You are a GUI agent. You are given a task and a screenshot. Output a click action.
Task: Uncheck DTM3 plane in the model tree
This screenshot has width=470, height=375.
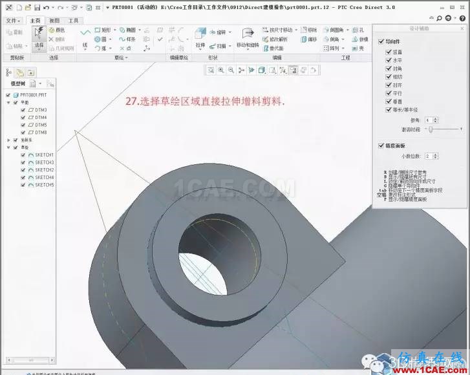point(23,110)
